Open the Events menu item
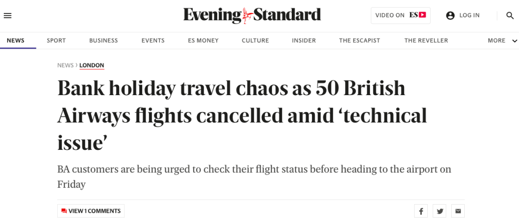 click(153, 40)
